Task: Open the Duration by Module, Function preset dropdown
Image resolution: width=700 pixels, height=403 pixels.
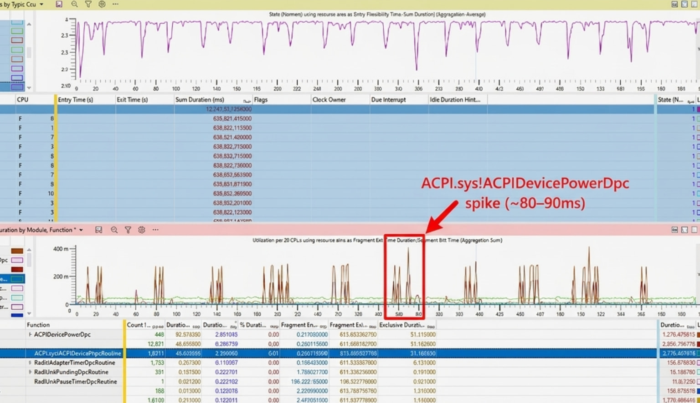Action: tap(81, 230)
